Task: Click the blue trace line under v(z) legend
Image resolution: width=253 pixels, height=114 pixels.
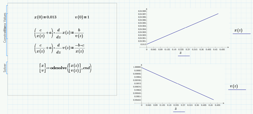Action: click(237, 90)
